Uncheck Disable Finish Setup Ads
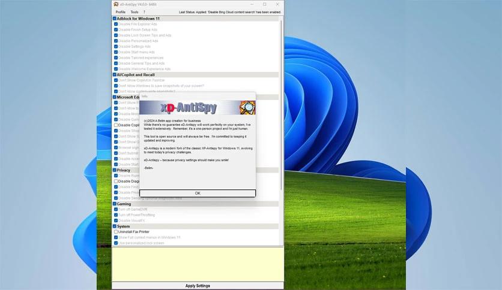This screenshot has height=290, width=502. tap(116, 30)
